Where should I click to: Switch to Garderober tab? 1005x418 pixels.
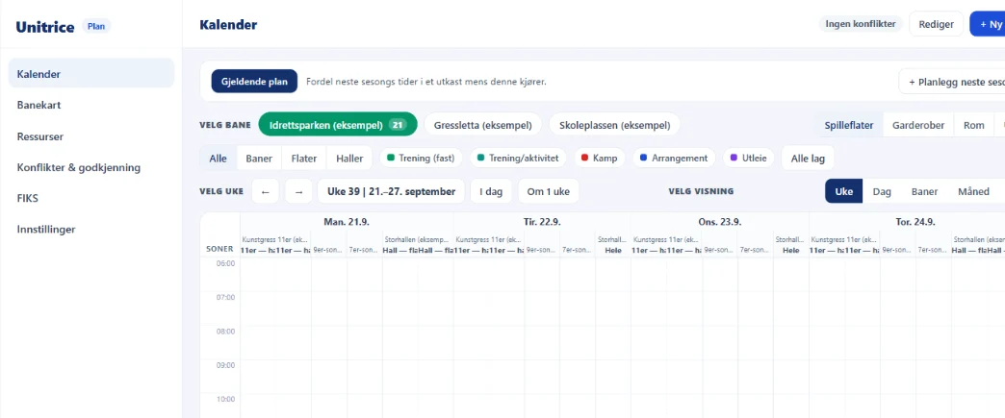[x=917, y=126]
